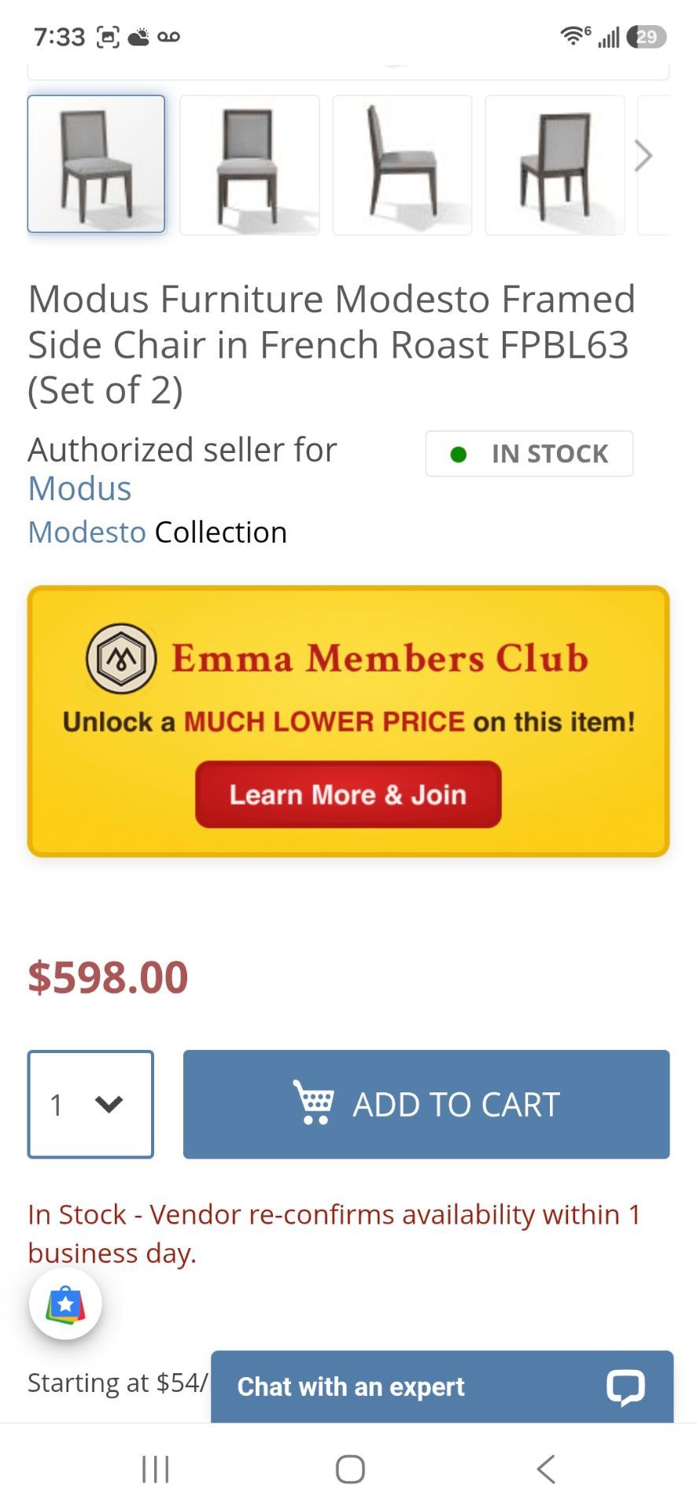The image size is (697, 1510).
Task: Open the quantity dropdown showing 1
Action: click(x=90, y=1104)
